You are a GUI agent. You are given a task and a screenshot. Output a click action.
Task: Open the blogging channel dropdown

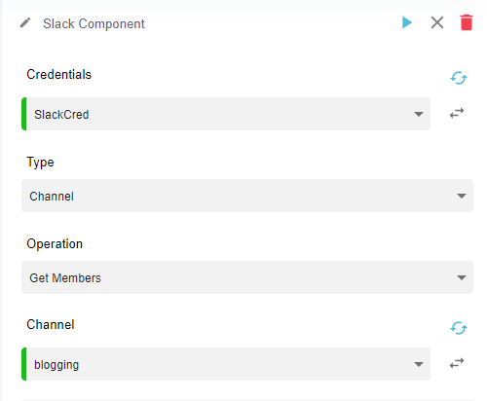point(226,364)
